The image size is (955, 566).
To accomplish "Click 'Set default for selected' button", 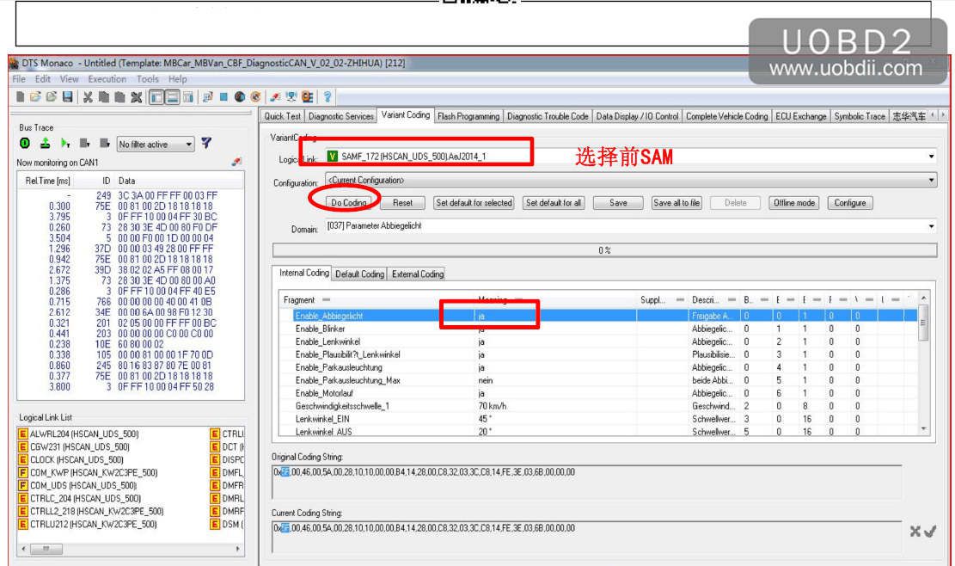I will pos(474,203).
